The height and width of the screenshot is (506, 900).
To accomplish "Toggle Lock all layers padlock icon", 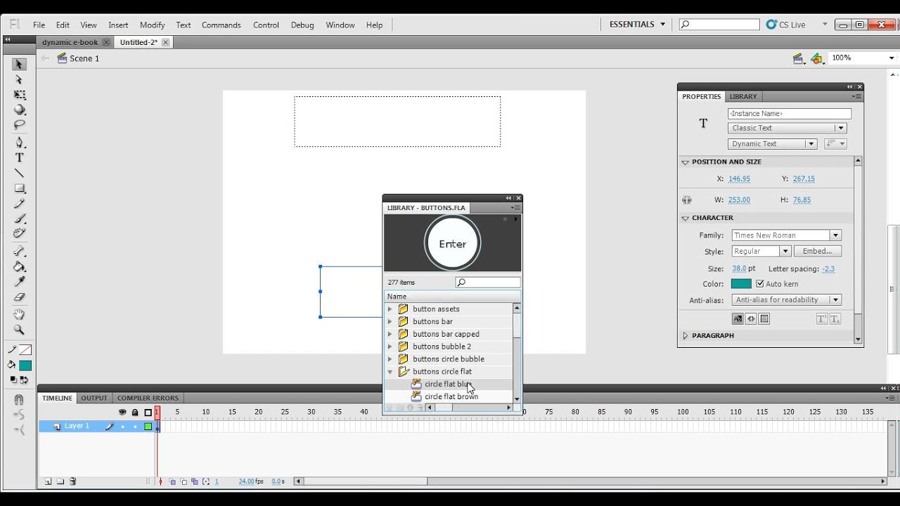I will click(135, 413).
